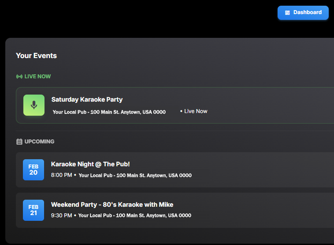
Task: Click the LIVE NOW section label
Action: click(x=37, y=77)
